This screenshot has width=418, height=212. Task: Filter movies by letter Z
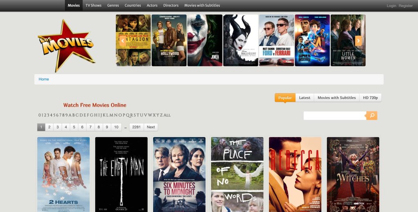[x=161, y=115]
